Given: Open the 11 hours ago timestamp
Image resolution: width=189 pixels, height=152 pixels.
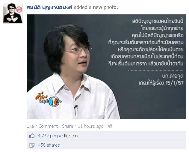Looking at the screenshot, I should [x=91, y=126].
